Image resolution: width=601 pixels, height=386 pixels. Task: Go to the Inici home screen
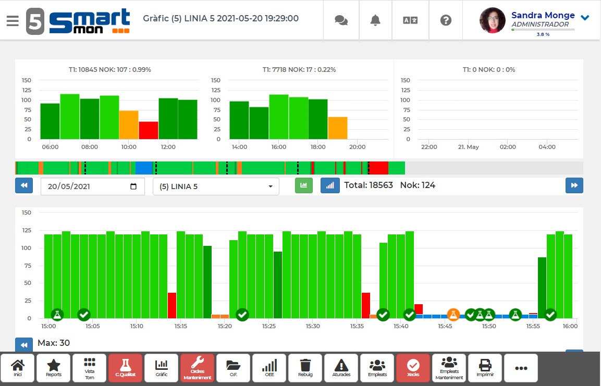17,368
